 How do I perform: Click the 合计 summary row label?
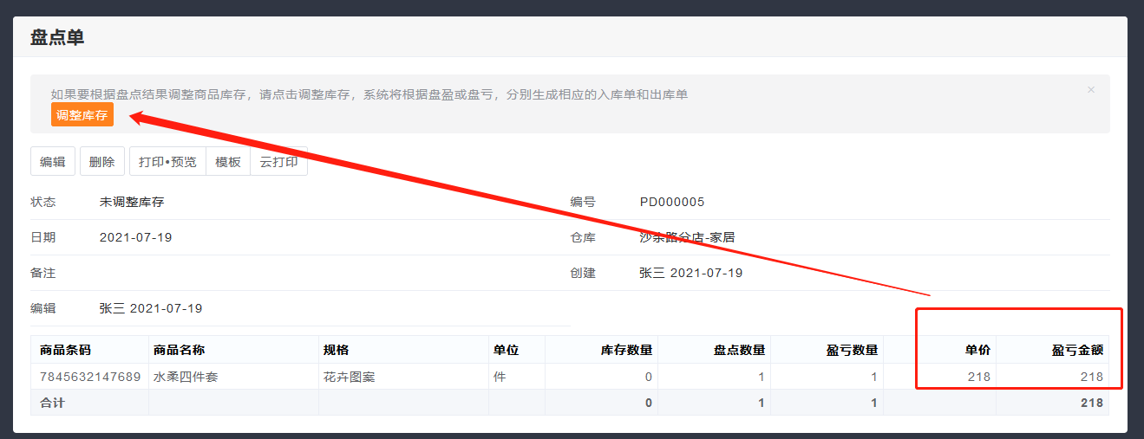point(52,403)
